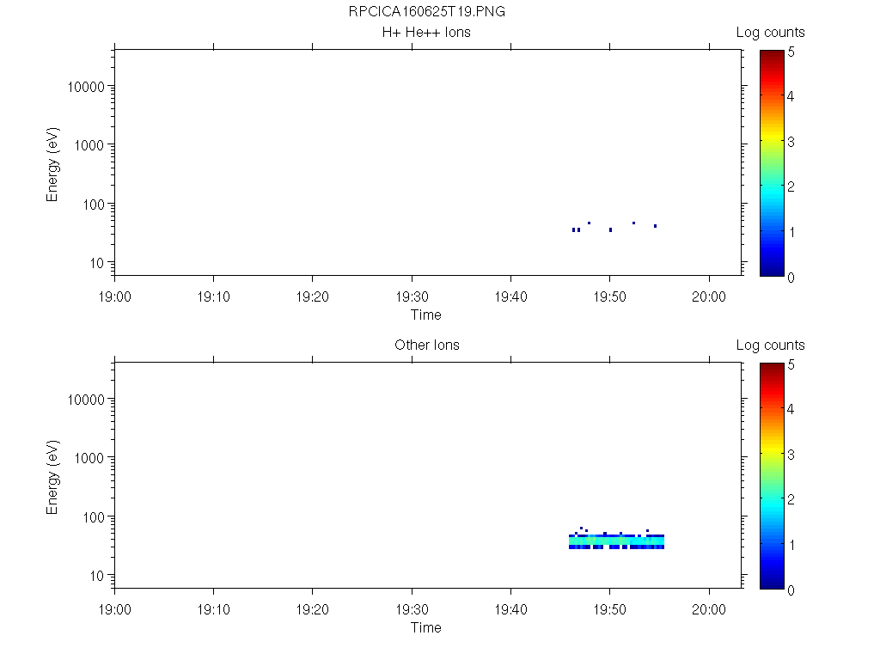Click the 10 energy tick on H+ He++ plot
Viewport: 880px width, 660px height.
97,263
